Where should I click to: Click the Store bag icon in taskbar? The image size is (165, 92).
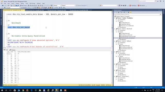[14, 90]
